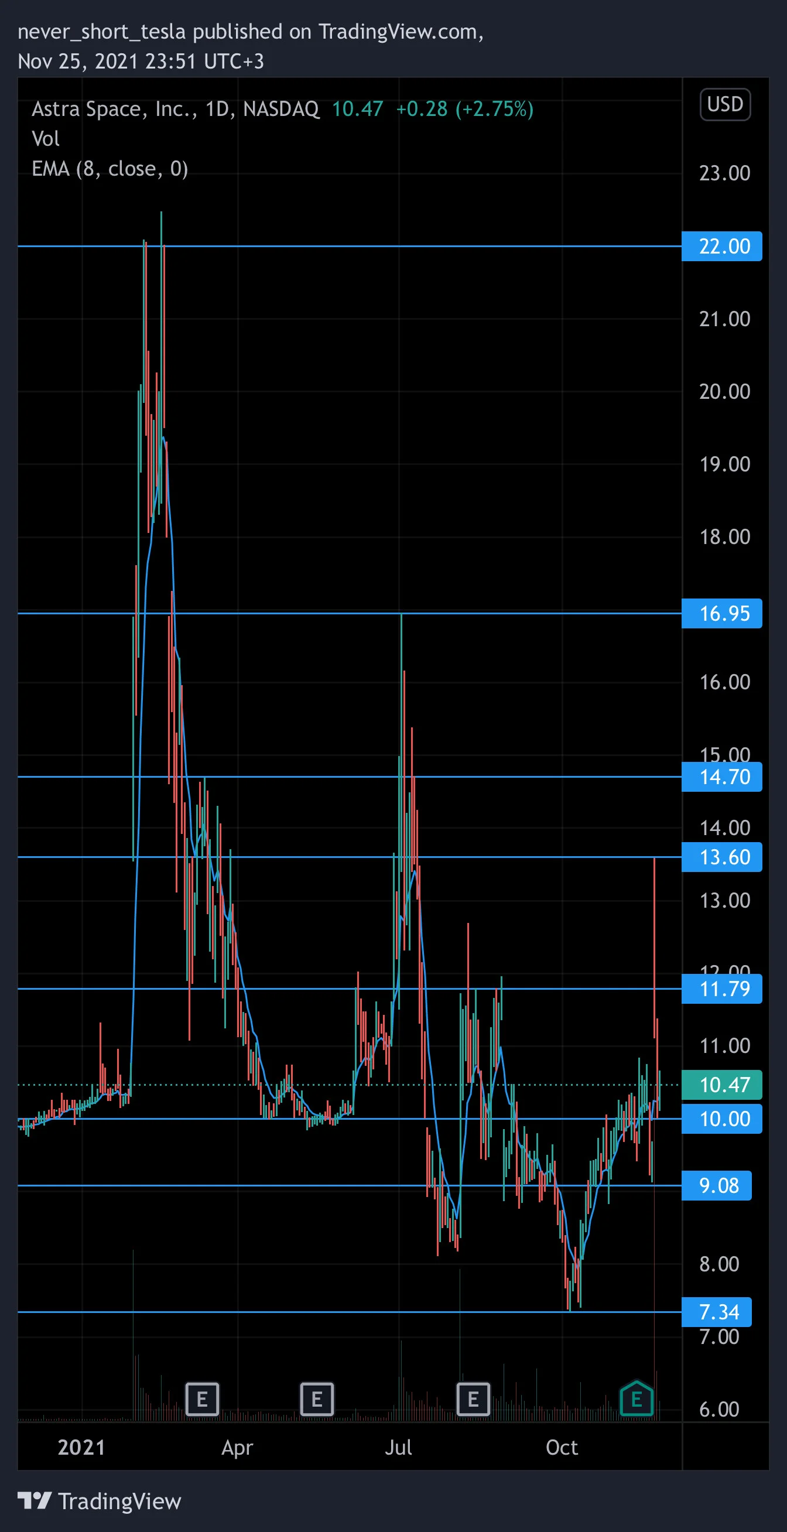Select the 19.00 price axis tick
The image size is (787, 1532).
point(724,464)
